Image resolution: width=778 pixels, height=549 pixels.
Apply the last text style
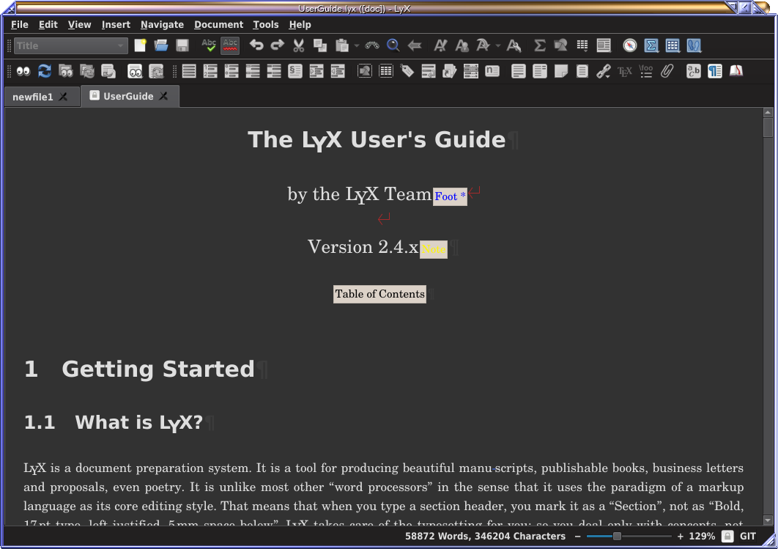[x=483, y=45]
